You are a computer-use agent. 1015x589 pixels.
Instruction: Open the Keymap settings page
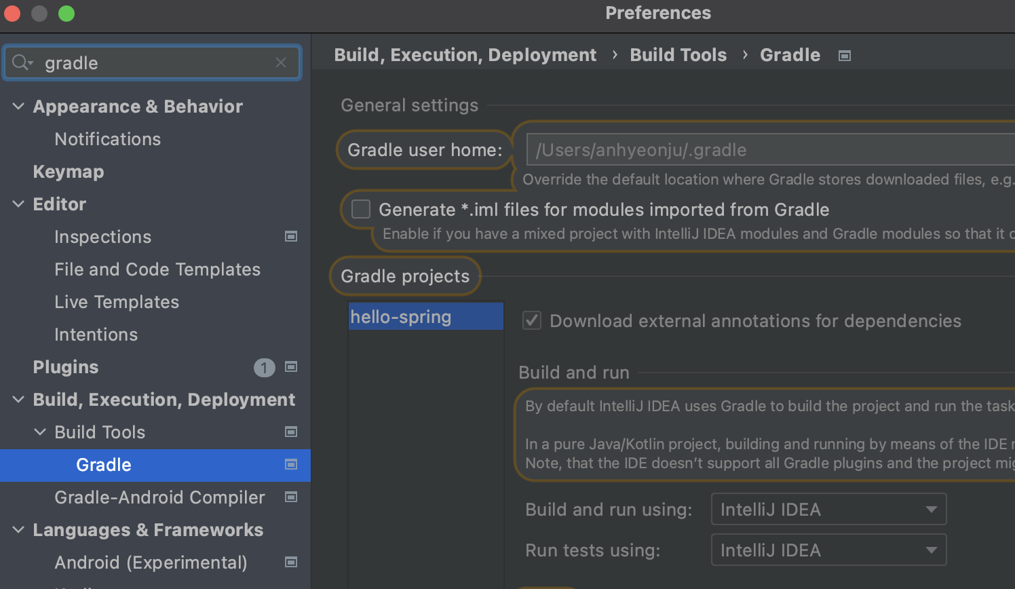pyautogui.click(x=69, y=172)
